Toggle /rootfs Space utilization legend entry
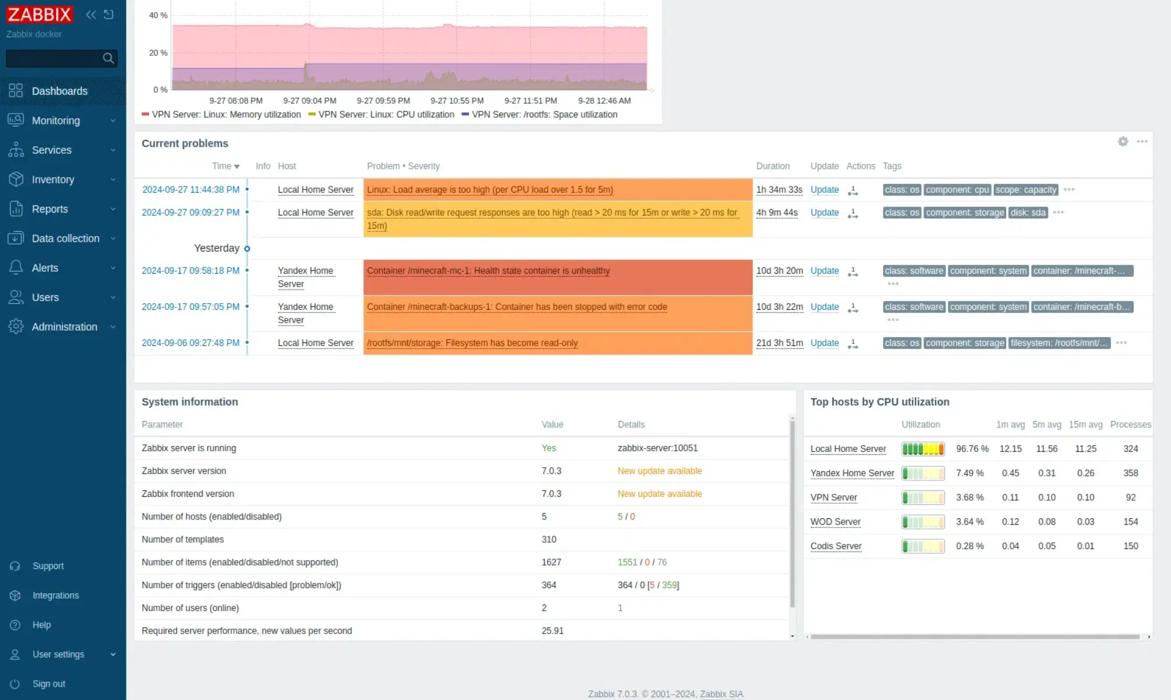The width and height of the screenshot is (1171, 700). tap(539, 115)
